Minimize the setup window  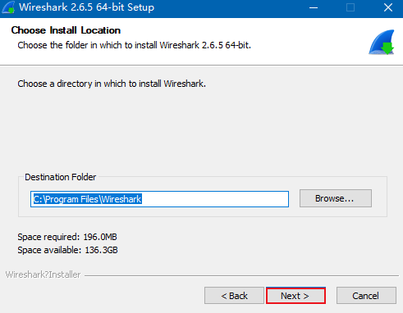[x=314, y=7]
